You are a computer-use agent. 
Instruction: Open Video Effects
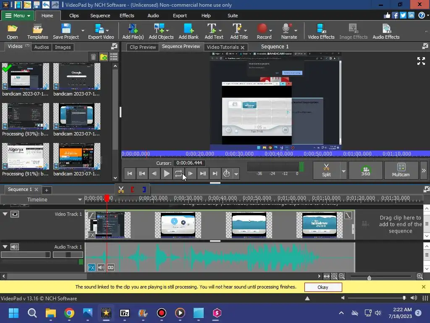pyautogui.click(x=321, y=31)
